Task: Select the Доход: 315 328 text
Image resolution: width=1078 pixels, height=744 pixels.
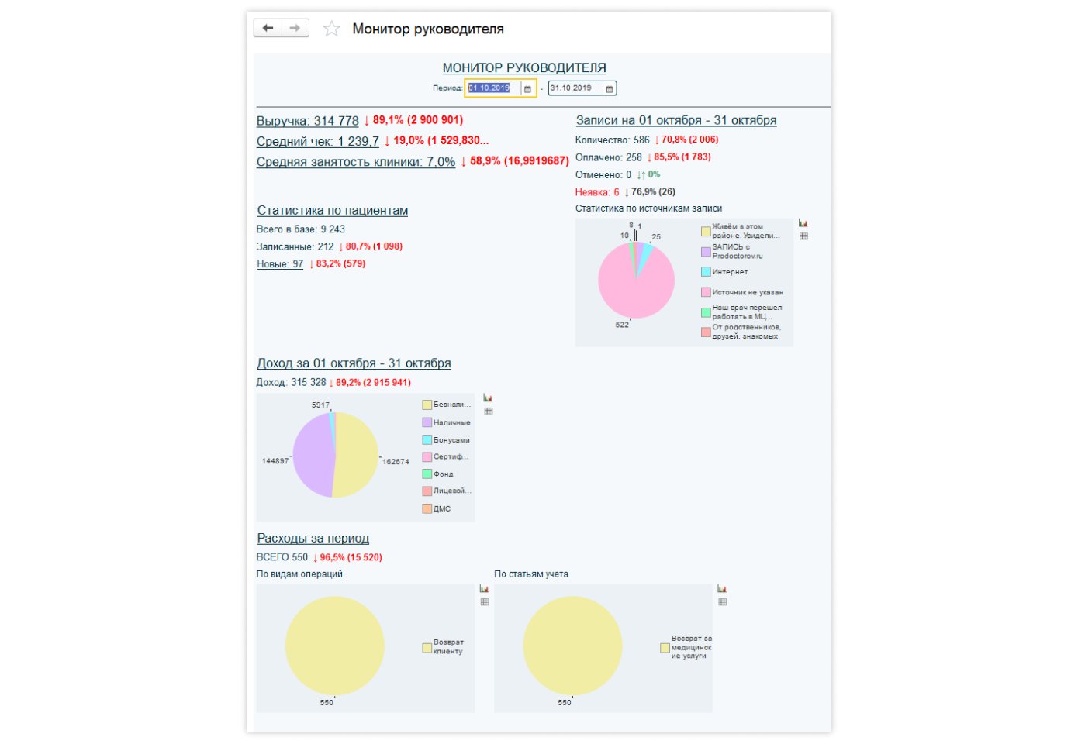Action: [292, 383]
